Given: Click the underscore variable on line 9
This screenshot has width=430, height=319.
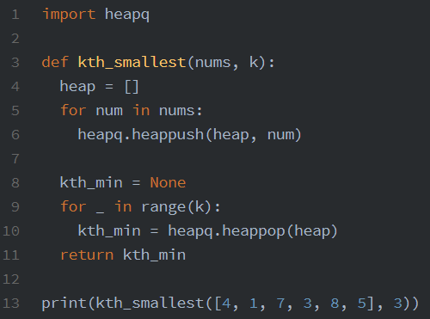Looking at the screenshot, I should point(100,212).
